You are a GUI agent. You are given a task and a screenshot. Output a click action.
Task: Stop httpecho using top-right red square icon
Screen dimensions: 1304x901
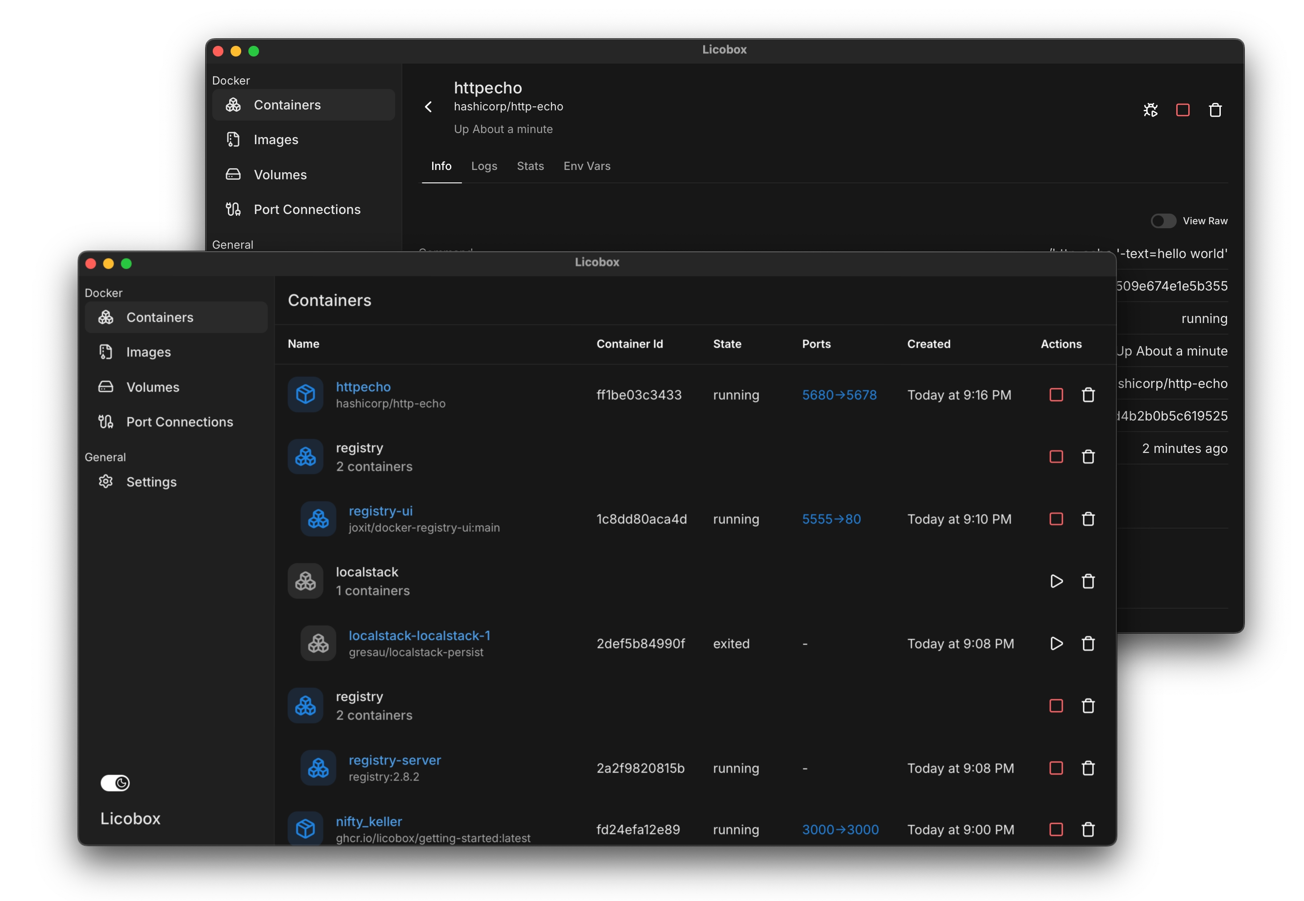click(1183, 110)
